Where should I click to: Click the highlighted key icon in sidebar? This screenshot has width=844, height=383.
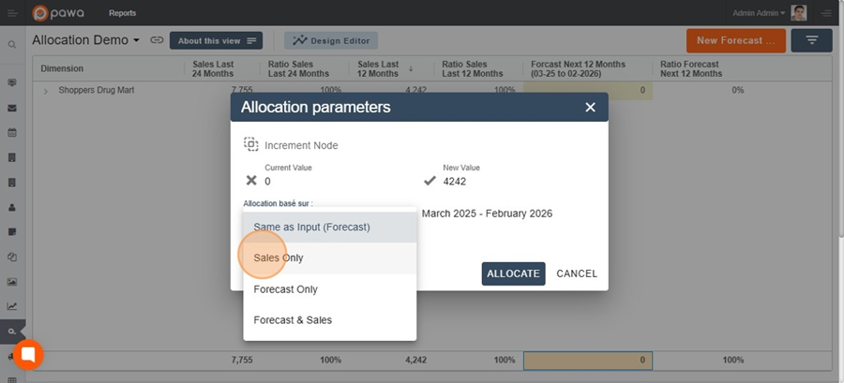(12, 331)
